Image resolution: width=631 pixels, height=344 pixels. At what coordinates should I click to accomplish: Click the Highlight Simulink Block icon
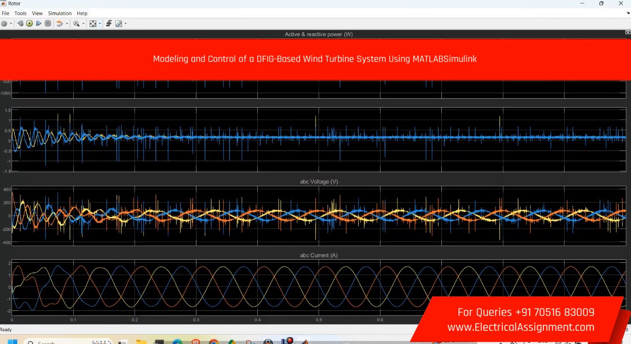coord(60,24)
